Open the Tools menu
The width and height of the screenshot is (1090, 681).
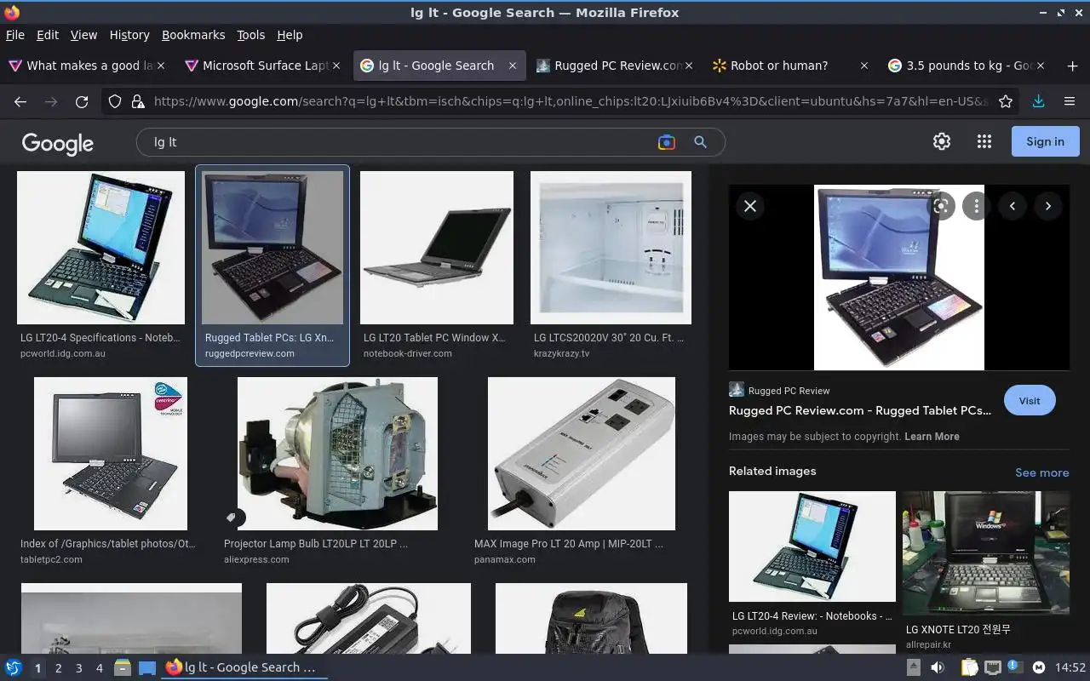click(x=251, y=35)
